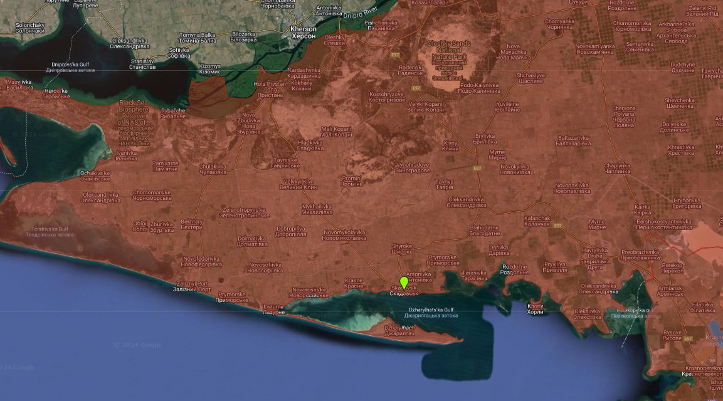
Task: Select the Preobrazhenka label
Action: click(640, 255)
